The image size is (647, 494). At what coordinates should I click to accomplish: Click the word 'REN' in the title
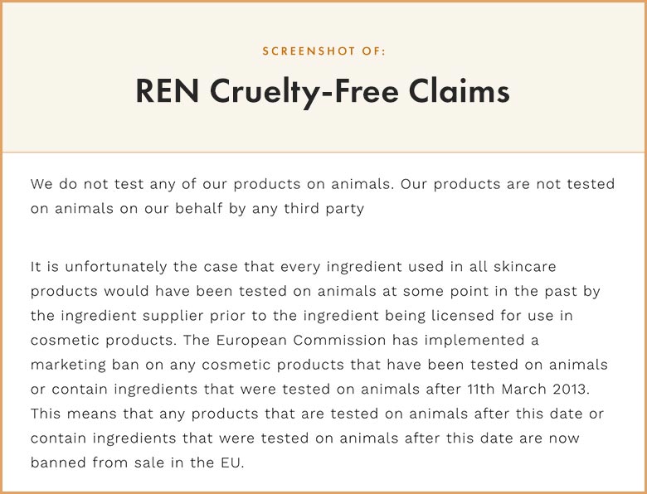168,90
